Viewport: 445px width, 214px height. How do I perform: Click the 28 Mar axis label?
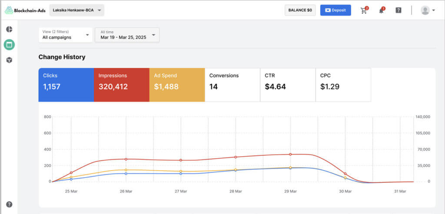(x=236, y=191)
